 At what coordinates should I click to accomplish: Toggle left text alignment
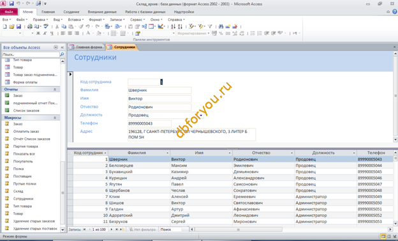[63, 33]
